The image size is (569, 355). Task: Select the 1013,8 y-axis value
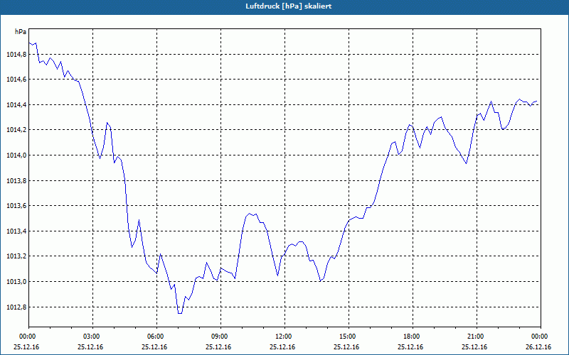pos(16,181)
